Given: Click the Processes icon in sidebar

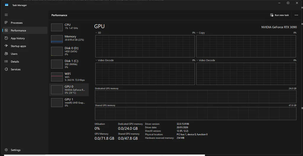Looking at the screenshot, I should coord(6,22).
